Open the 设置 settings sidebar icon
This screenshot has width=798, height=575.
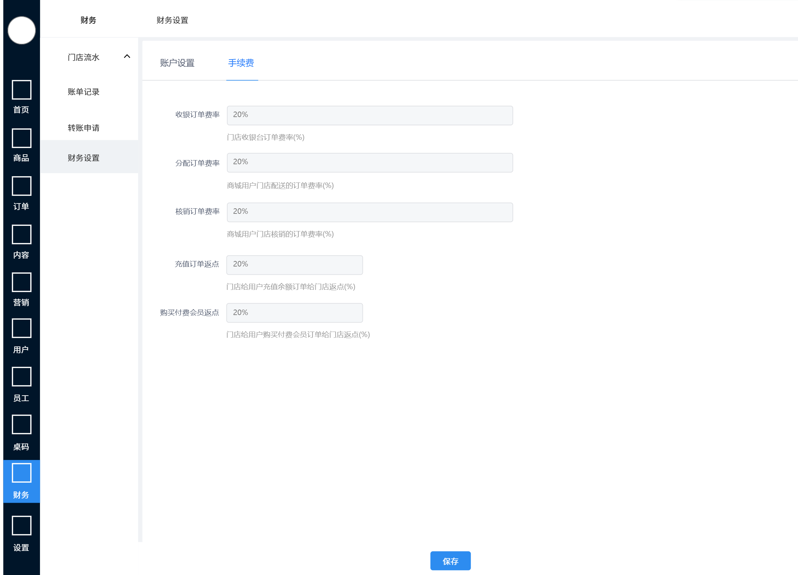(21, 526)
